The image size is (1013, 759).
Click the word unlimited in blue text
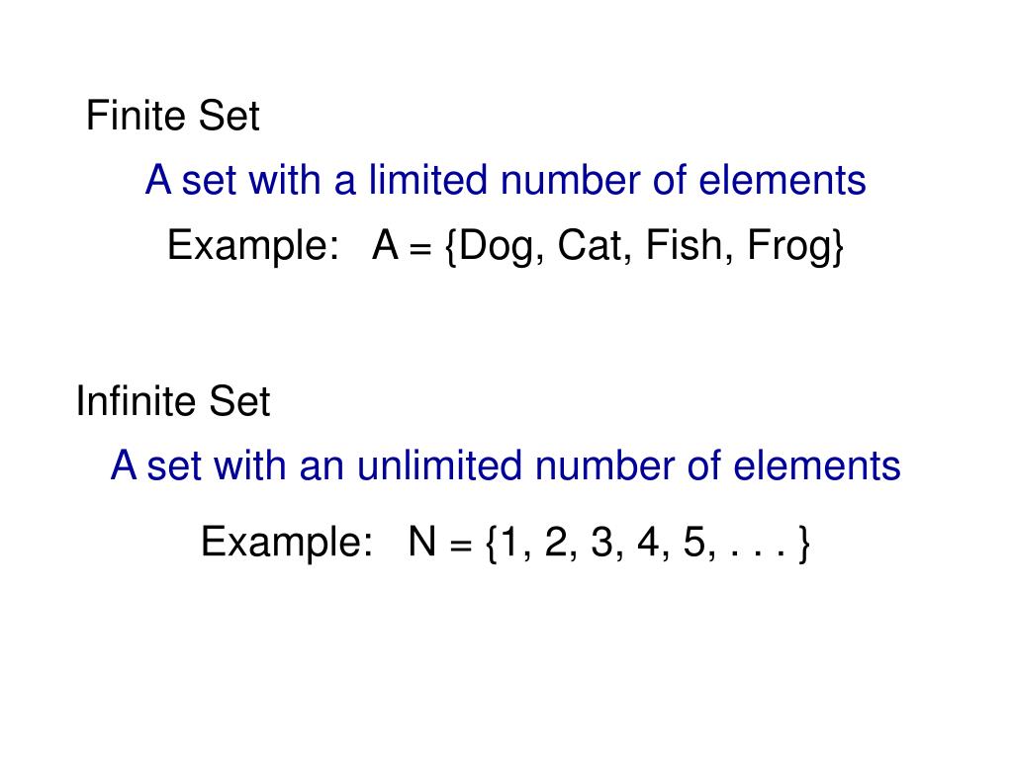[x=439, y=465]
